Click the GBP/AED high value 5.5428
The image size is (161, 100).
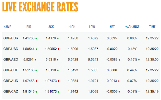(x=73, y=59)
